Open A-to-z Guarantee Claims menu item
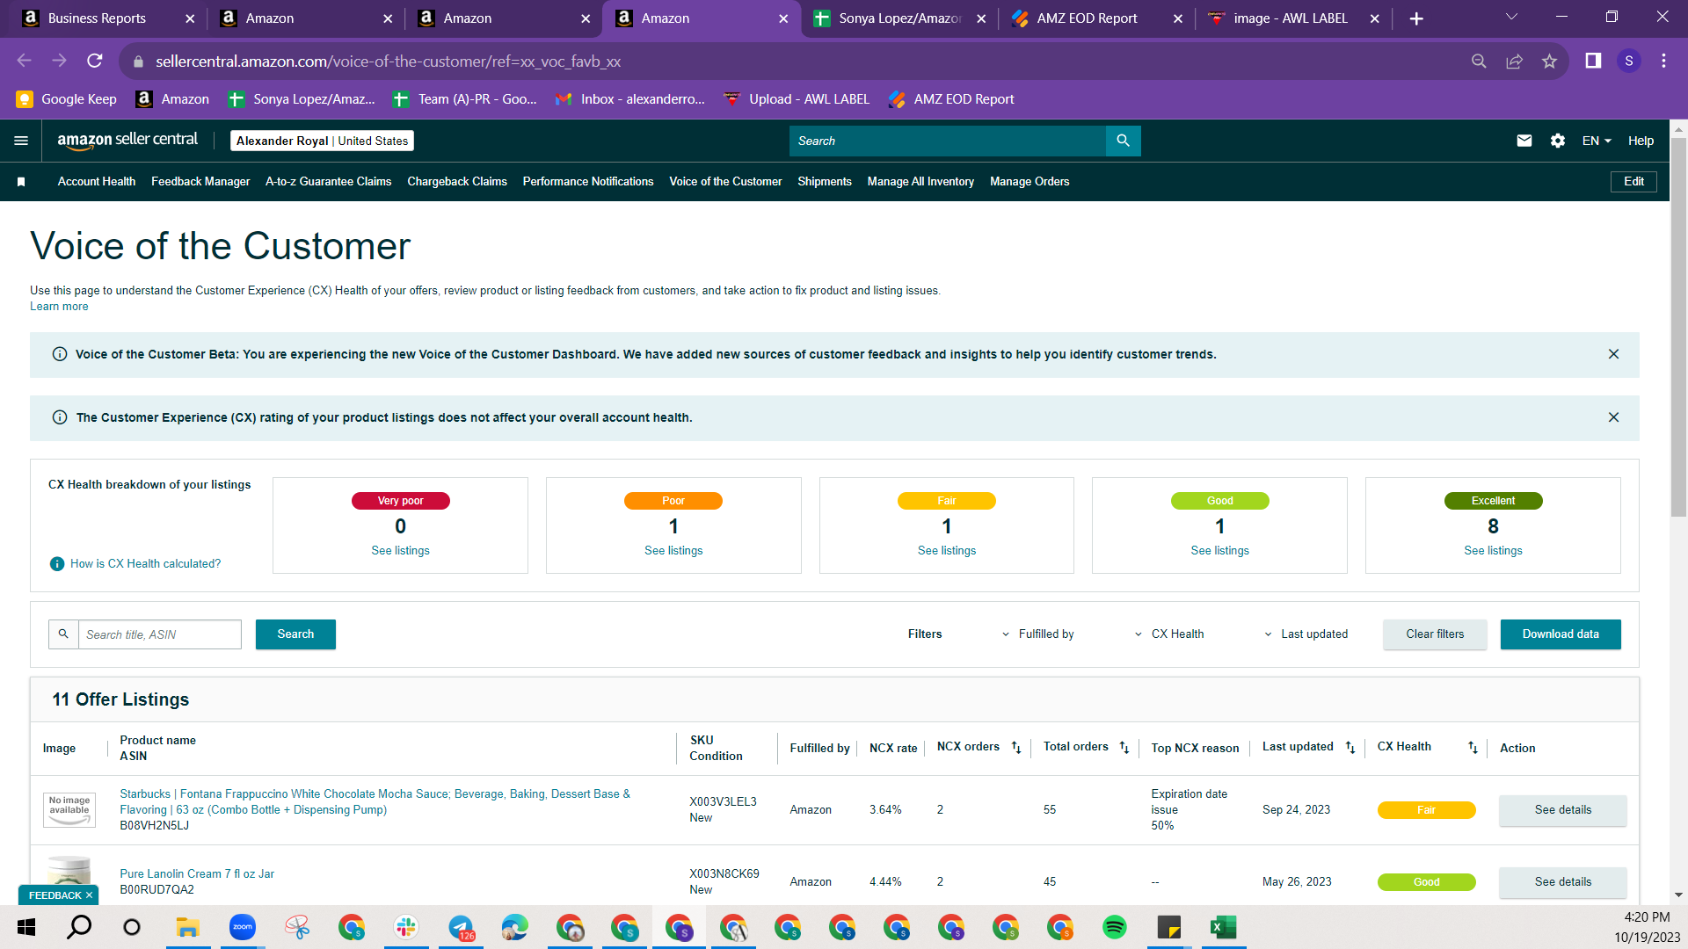This screenshot has width=1688, height=949. click(x=329, y=182)
